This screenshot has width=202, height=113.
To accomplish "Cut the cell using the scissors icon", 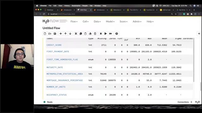I will click(x=76, y=34).
